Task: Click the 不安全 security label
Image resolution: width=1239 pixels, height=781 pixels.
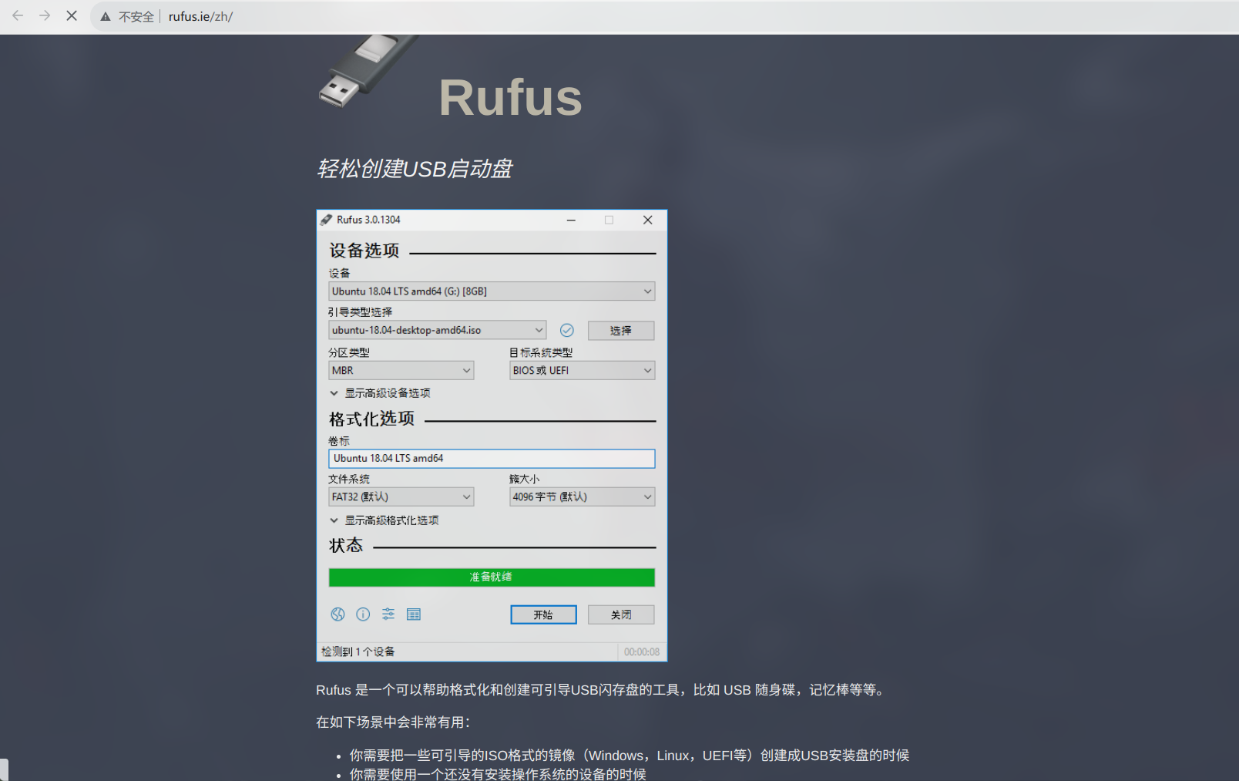Action: coord(136,16)
